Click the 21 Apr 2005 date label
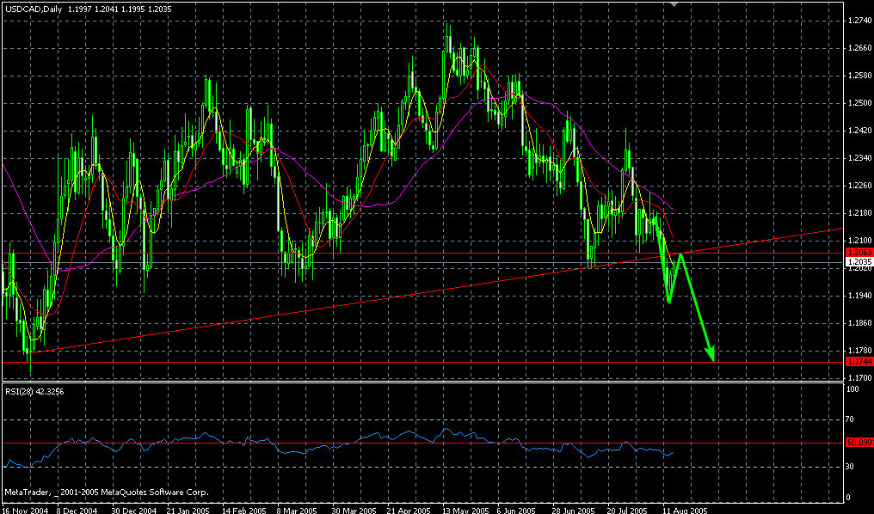 pyautogui.click(x=409, y=510)
